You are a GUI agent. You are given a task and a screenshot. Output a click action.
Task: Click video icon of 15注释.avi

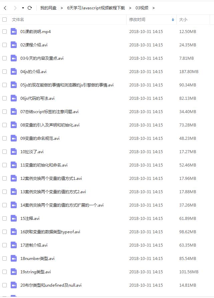pos(14,218)
